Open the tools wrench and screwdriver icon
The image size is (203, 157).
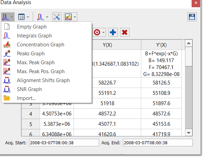click(57, 17)
